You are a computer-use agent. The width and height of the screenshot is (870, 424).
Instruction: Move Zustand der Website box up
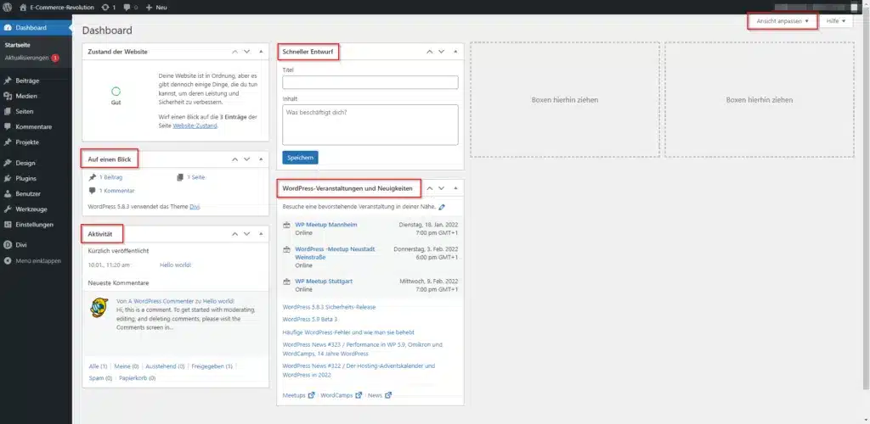click(x=234, y=52)
